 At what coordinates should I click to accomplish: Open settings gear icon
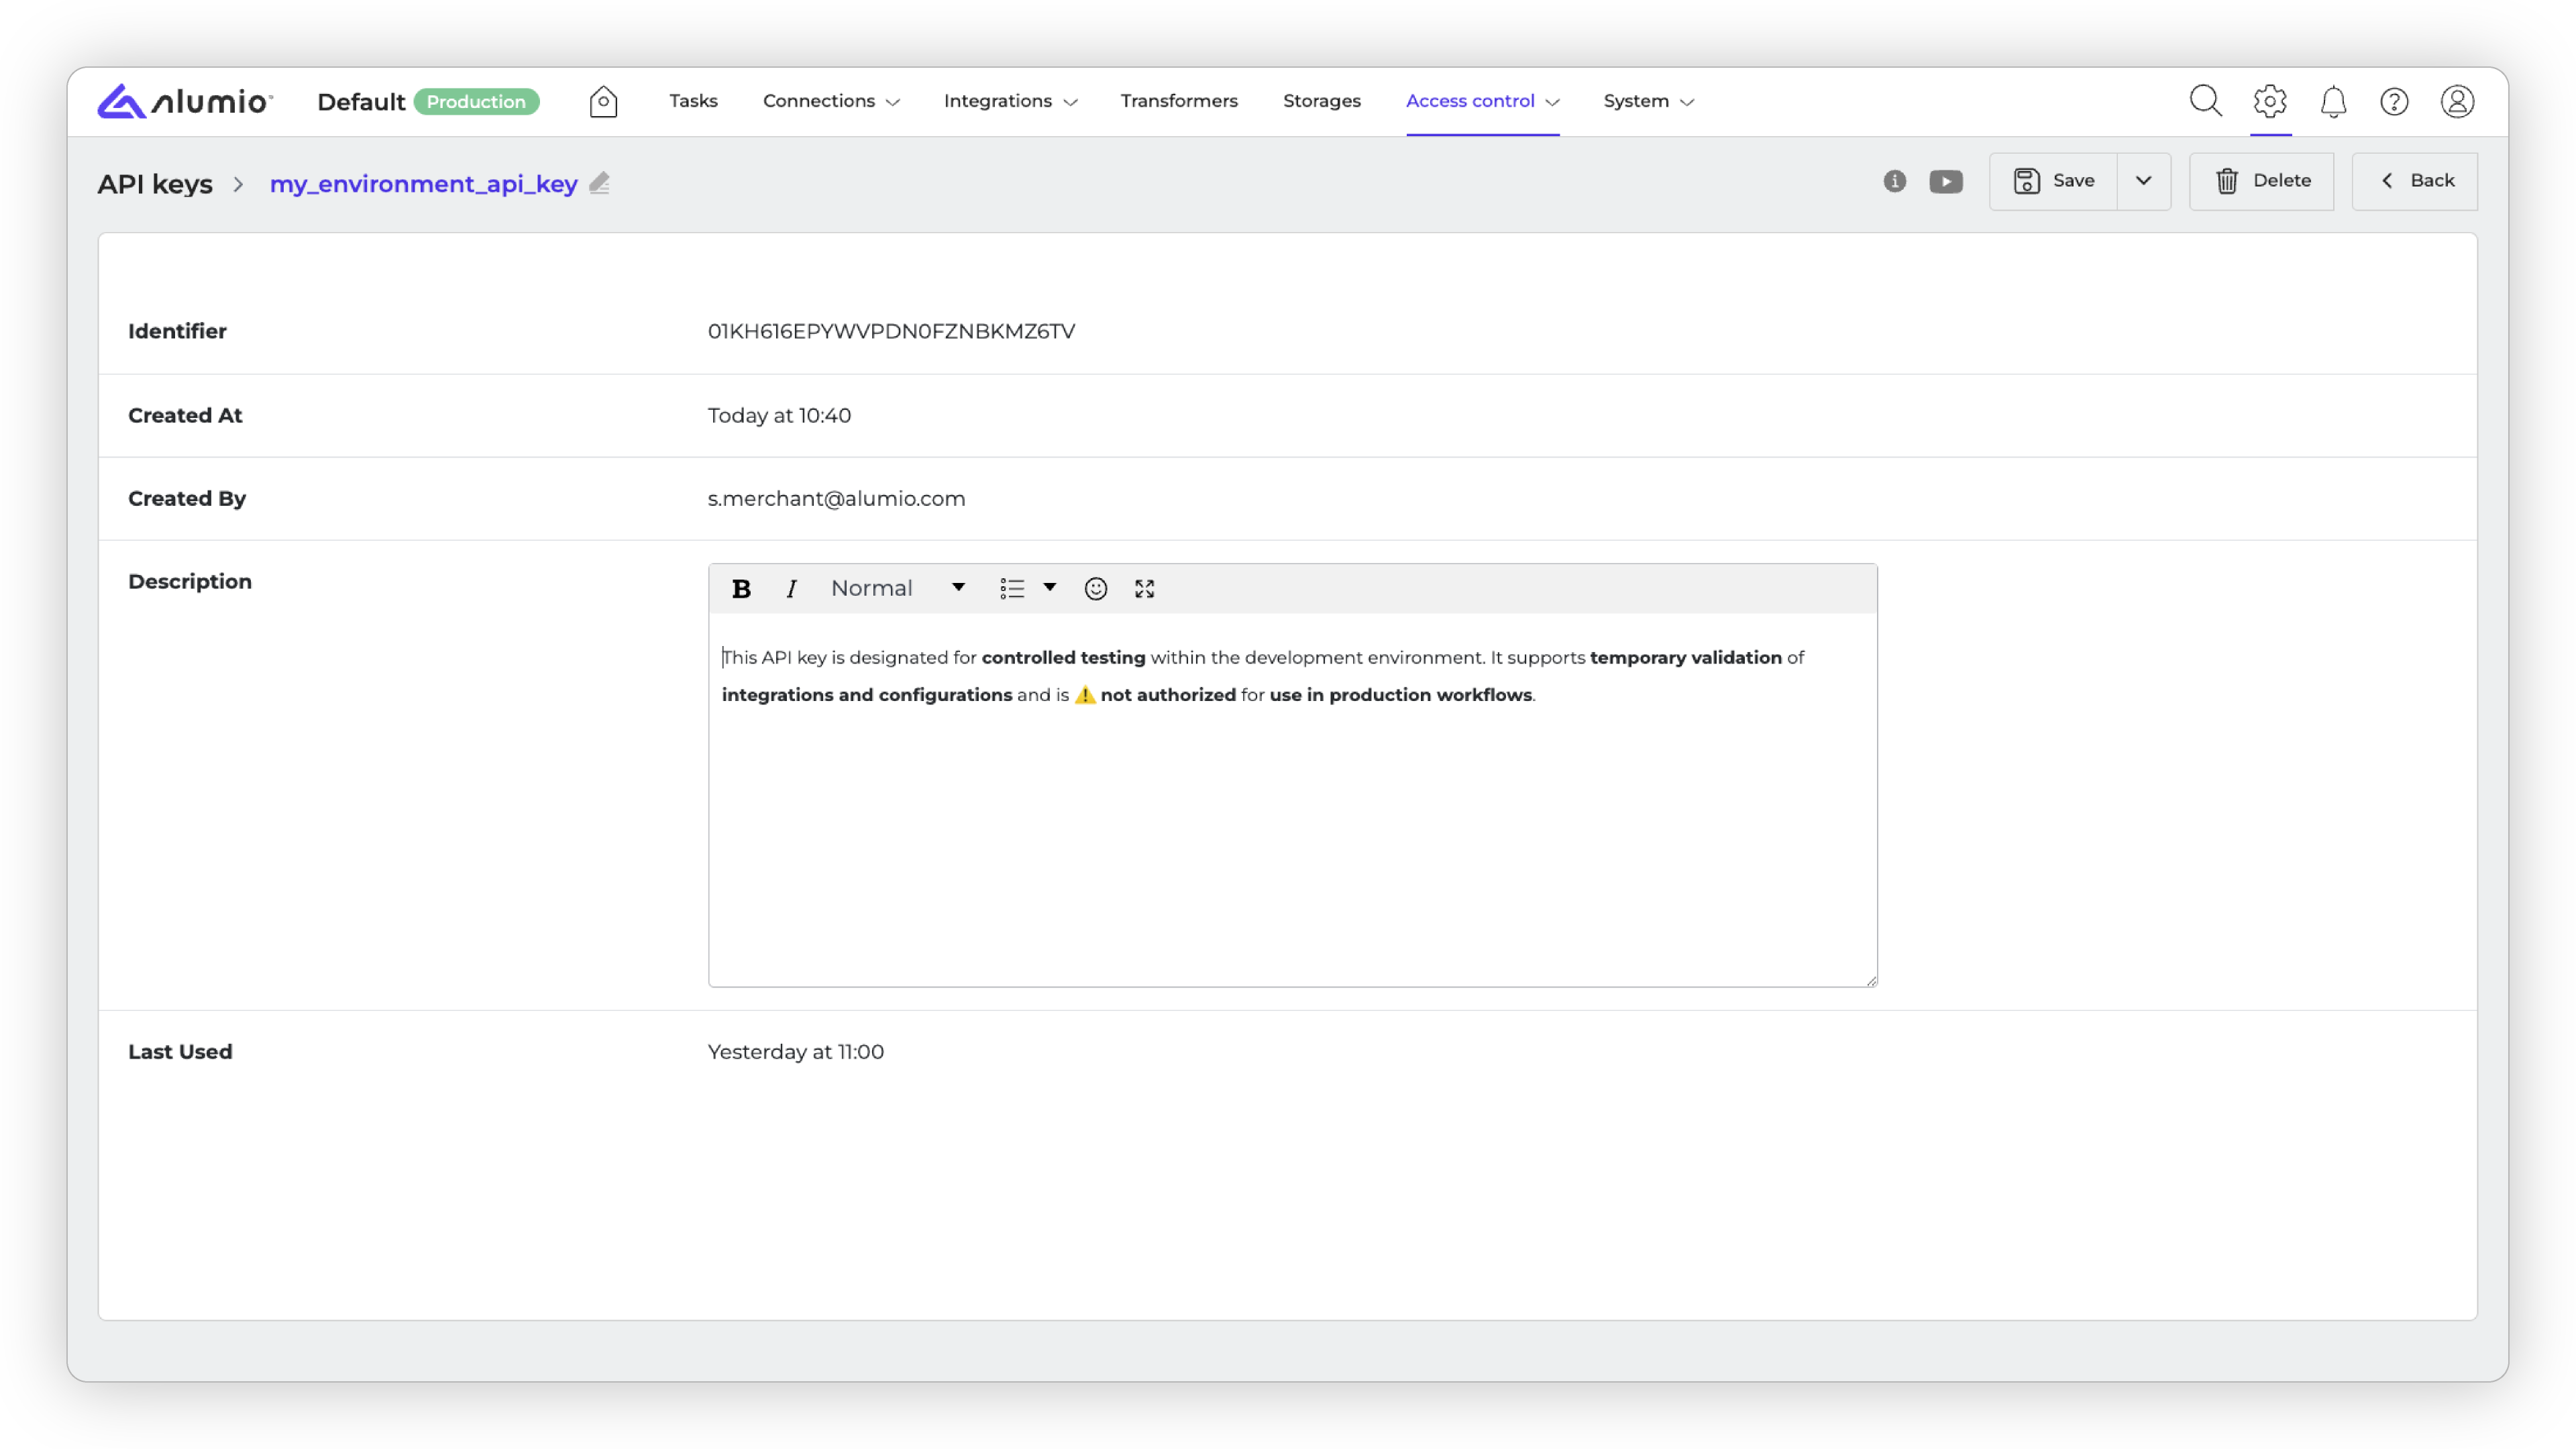point(2270,101)
